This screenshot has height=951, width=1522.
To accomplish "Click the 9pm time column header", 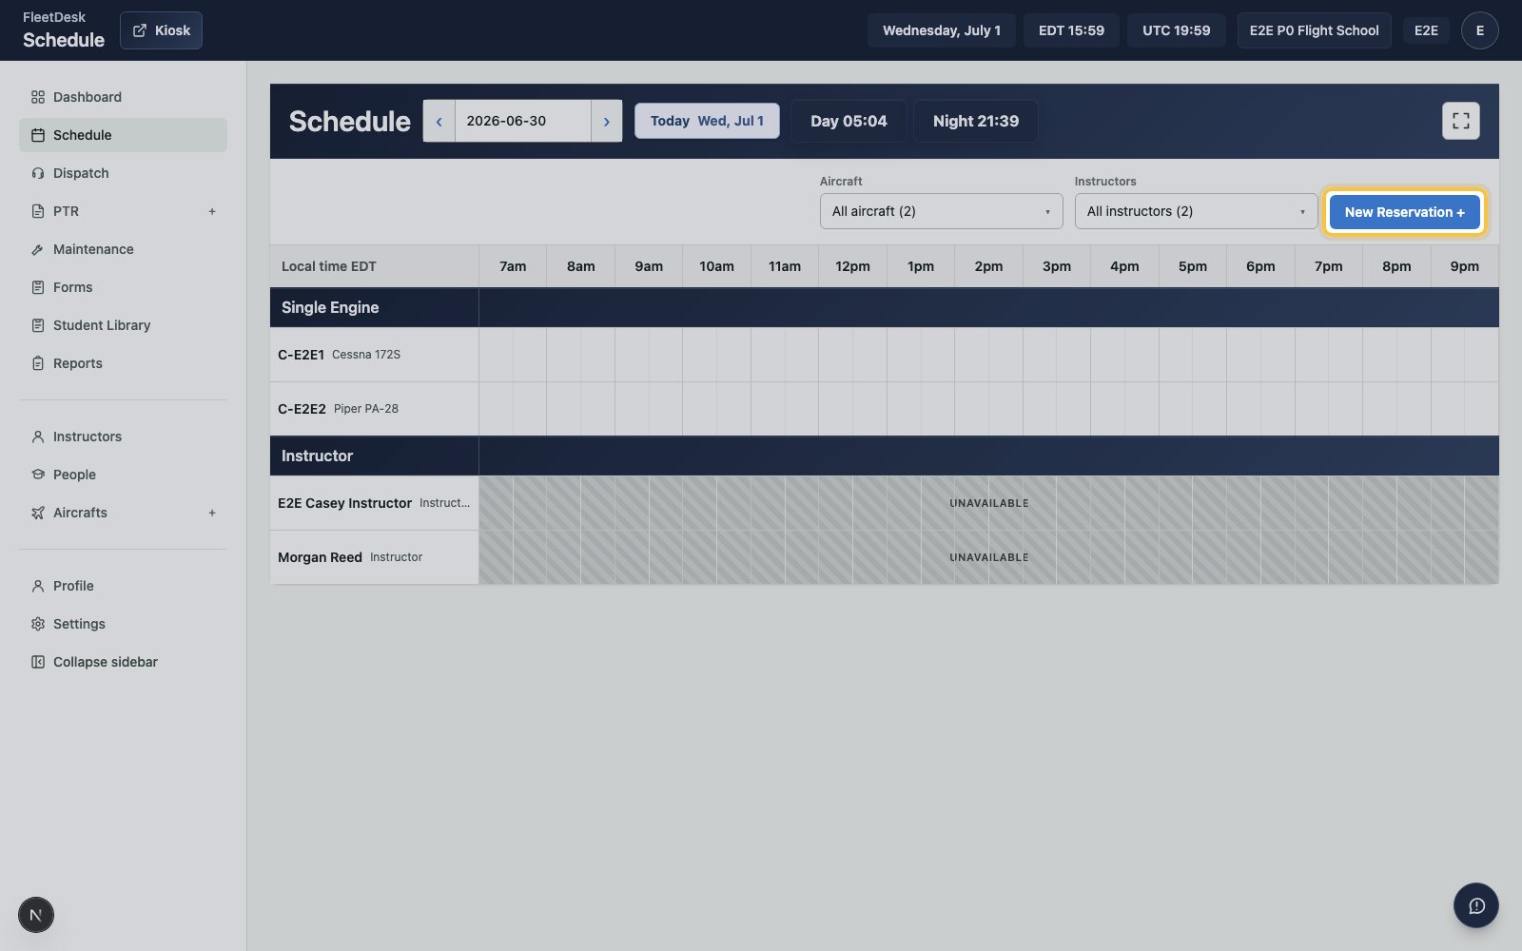I will coord(1464,266).
